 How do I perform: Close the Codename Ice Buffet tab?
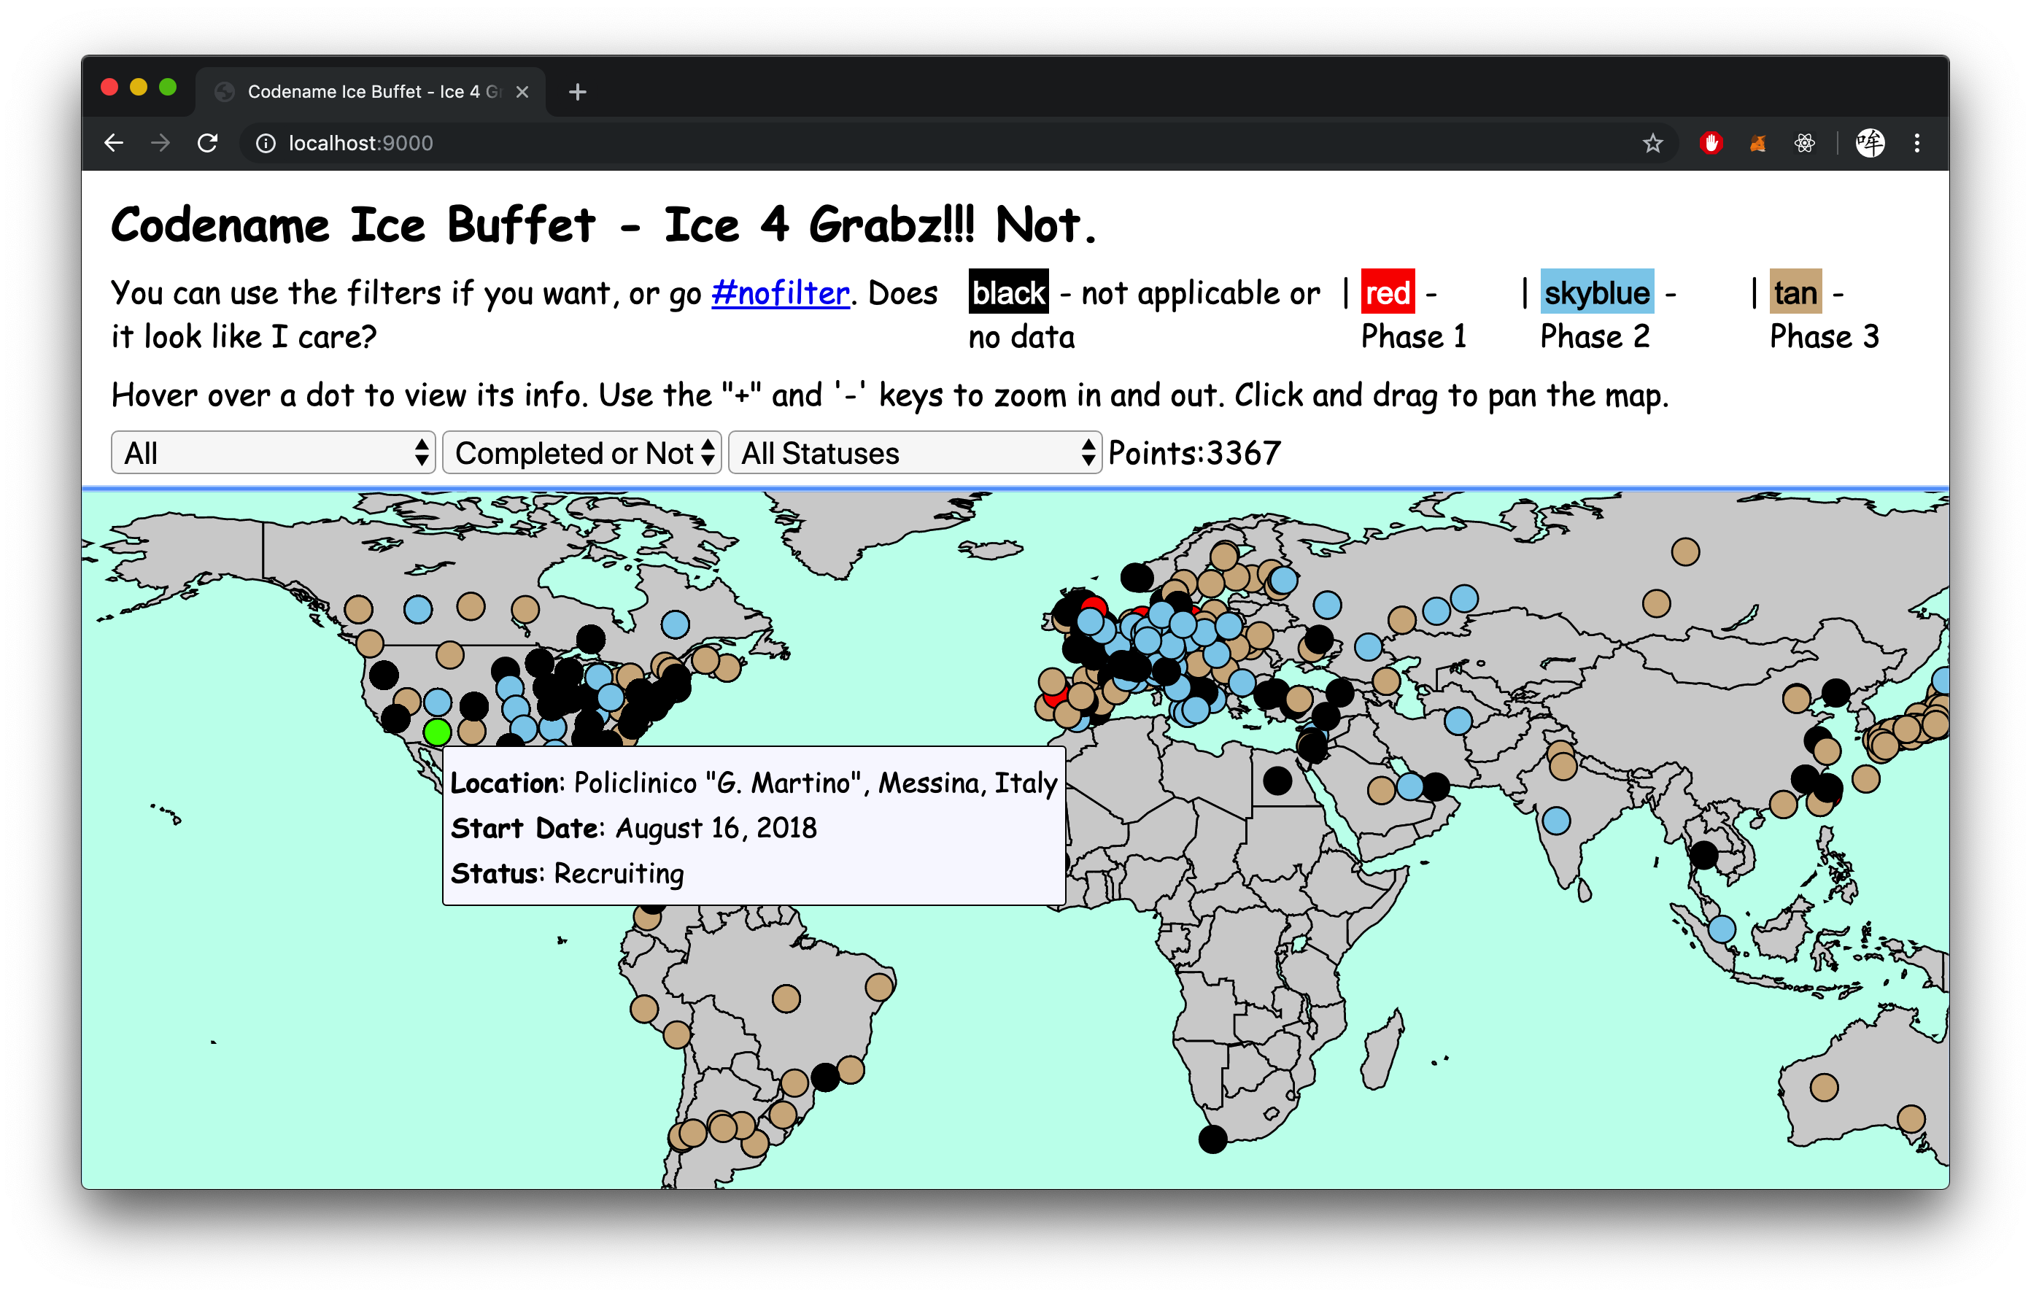point(522,91)
